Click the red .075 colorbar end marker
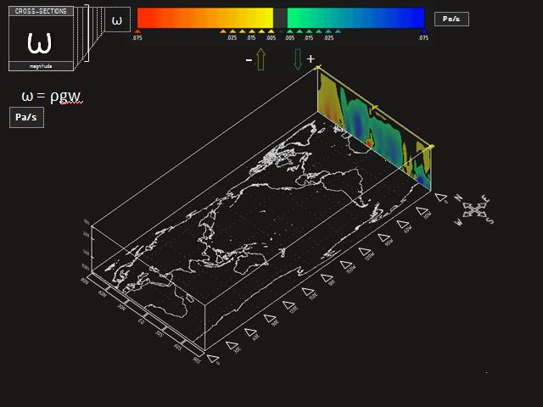 (x=137, y=32)
